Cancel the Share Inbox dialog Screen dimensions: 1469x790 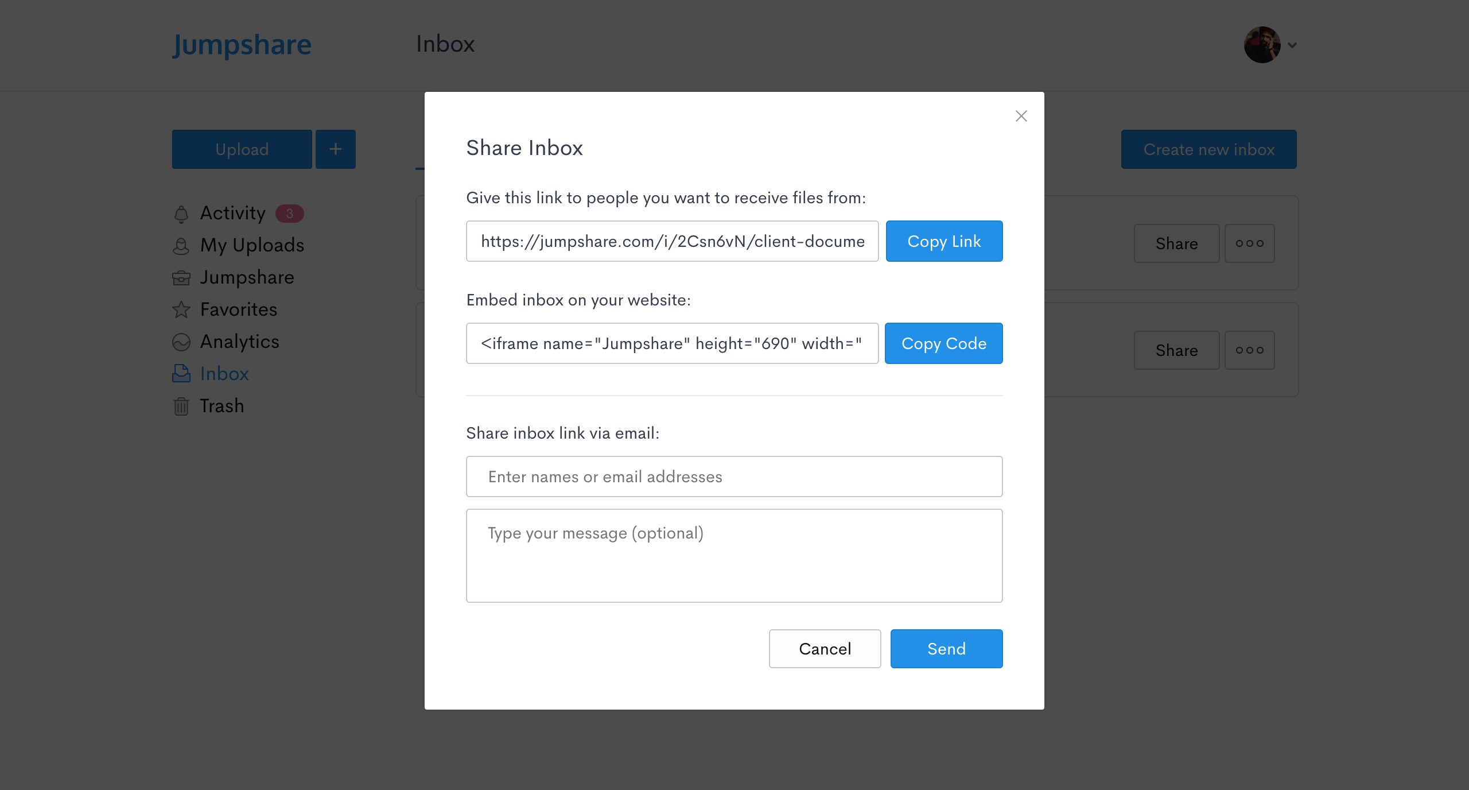(825, 649)
